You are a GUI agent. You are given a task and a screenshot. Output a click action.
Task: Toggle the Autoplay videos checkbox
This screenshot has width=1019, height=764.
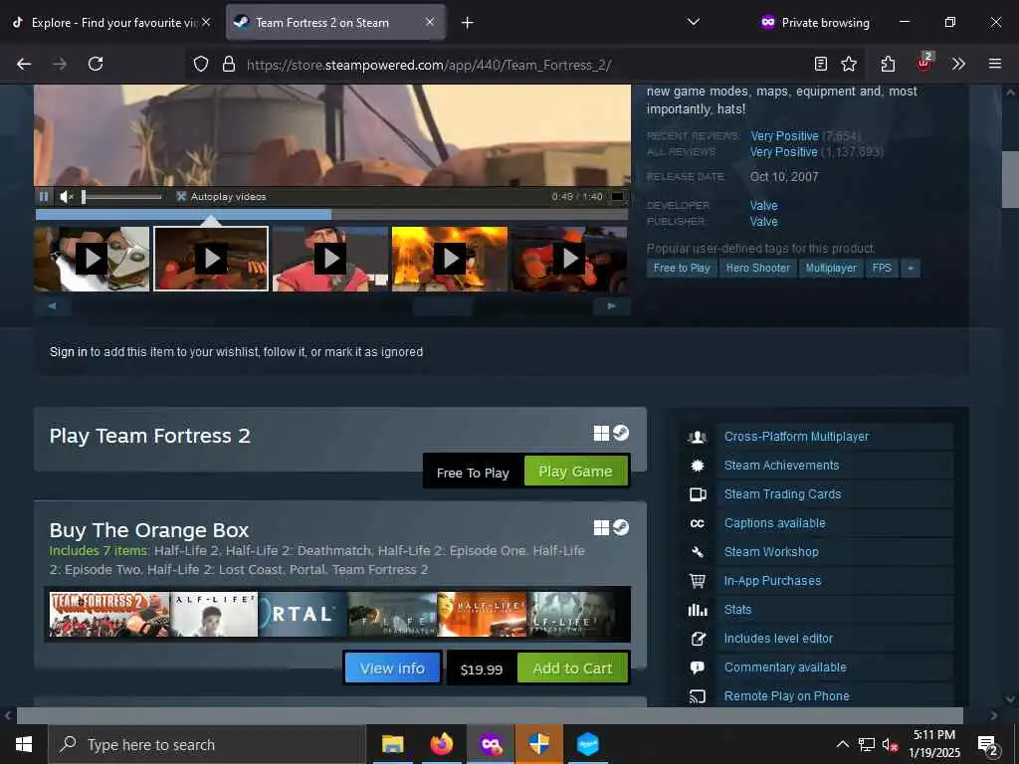tap(181, 196)
